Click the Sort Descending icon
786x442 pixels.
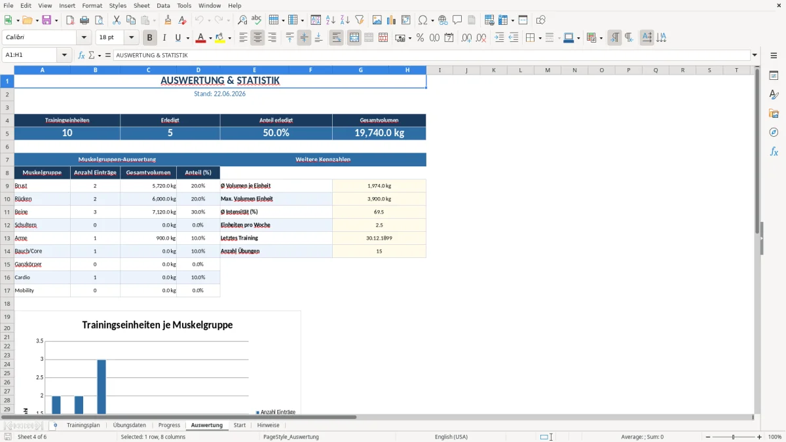pyautogui.click(x=345, y=20)
